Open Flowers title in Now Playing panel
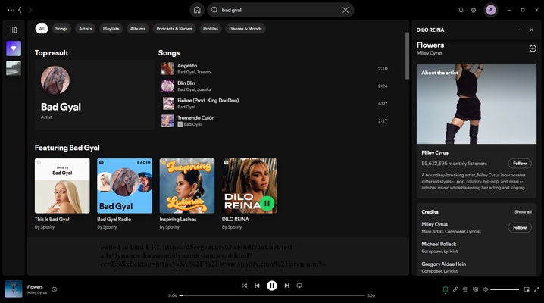This screenshot has width=544, height=303. [x=430, y=45]
